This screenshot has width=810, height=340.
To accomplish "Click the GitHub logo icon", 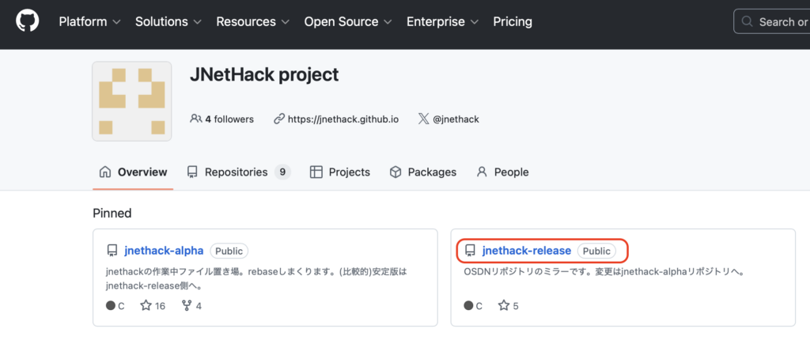I will (28, 21).
